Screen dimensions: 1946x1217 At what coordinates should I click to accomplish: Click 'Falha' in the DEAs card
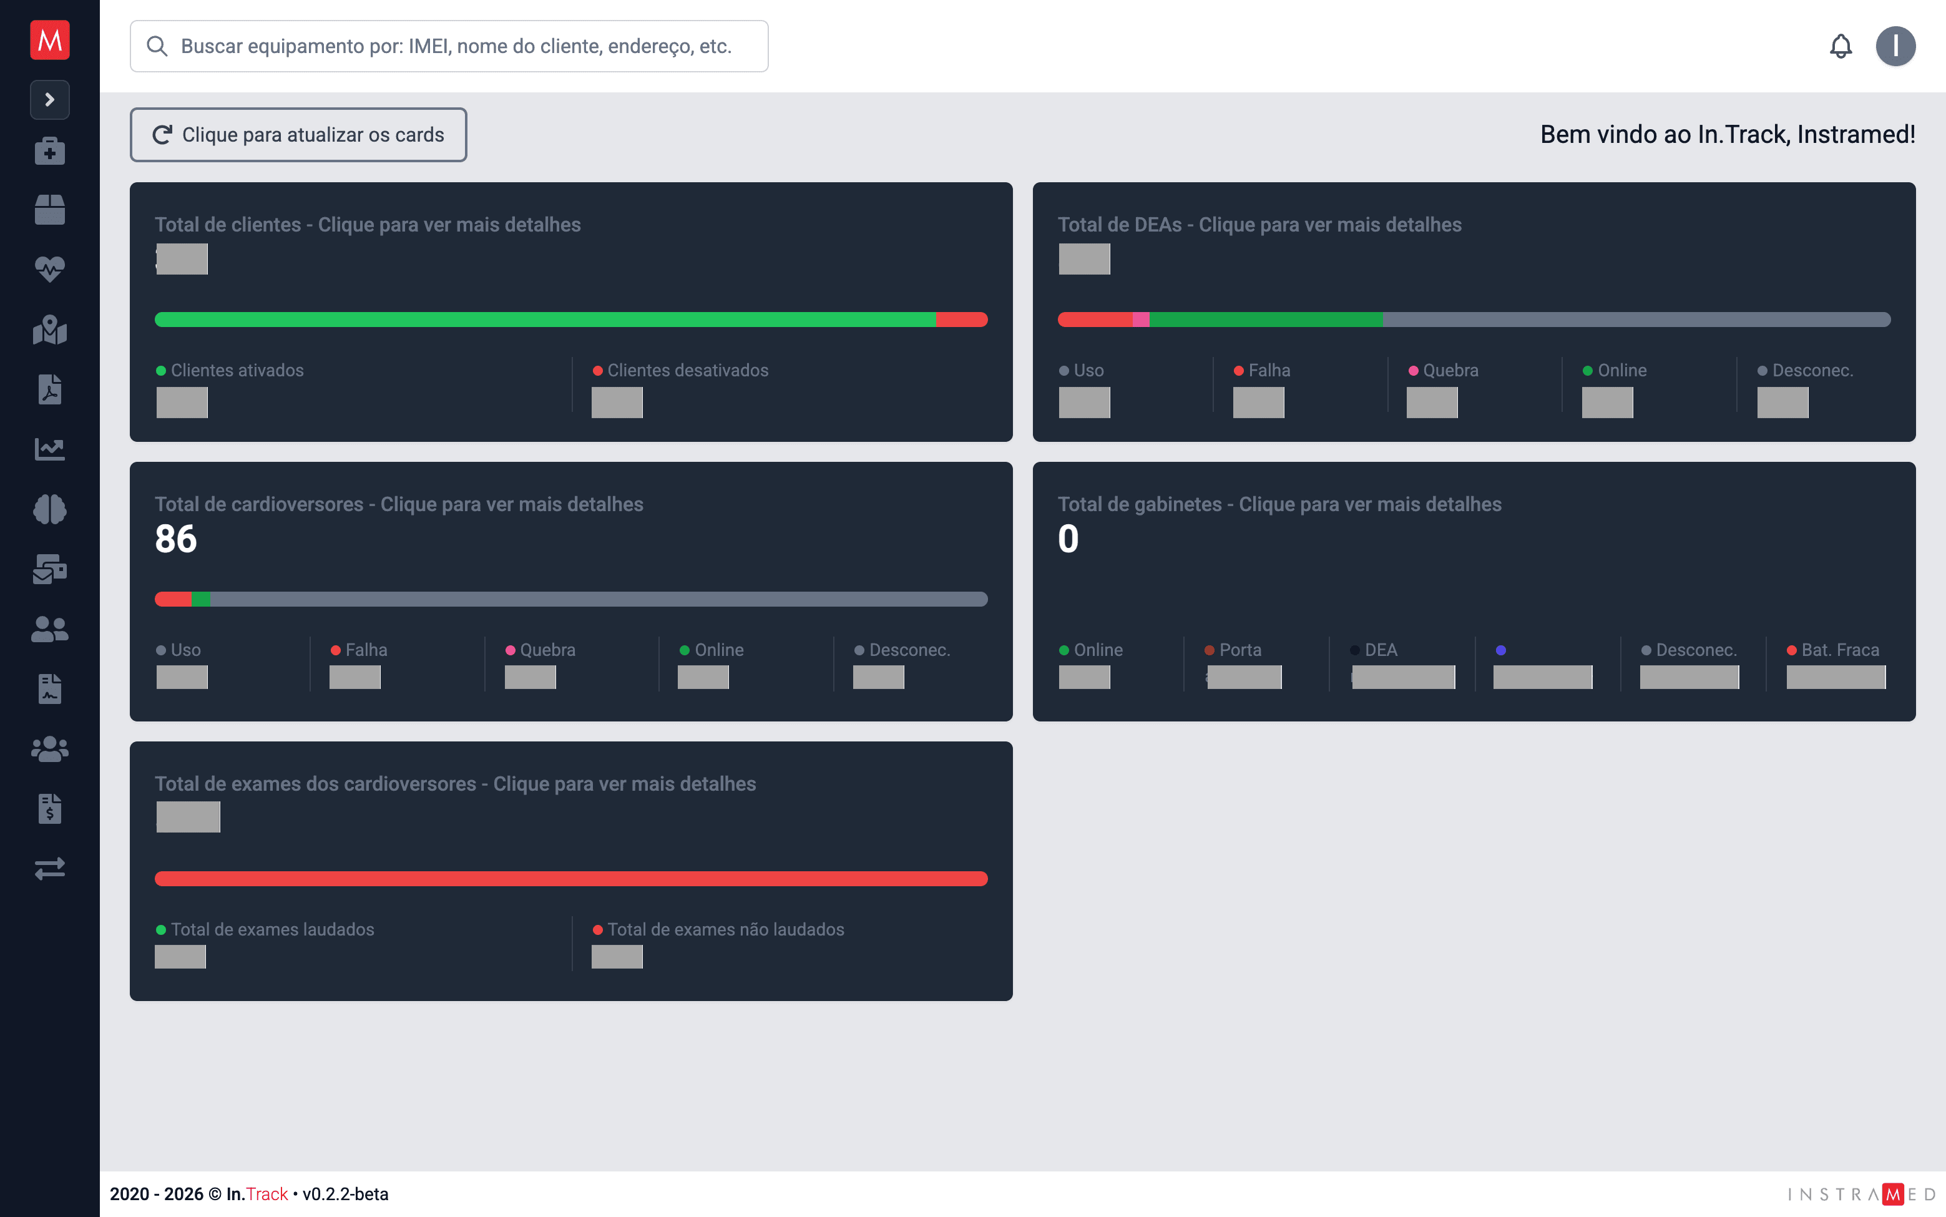[x=1269, y=370]
